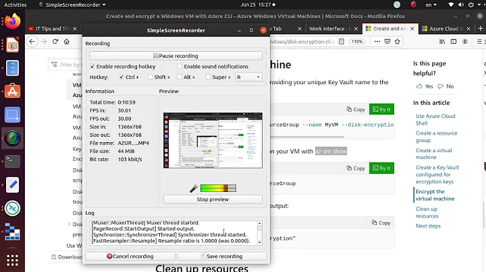Show Firefox sidebars icon
Viewport: 486px width, 272px height.
coord(454,42)
